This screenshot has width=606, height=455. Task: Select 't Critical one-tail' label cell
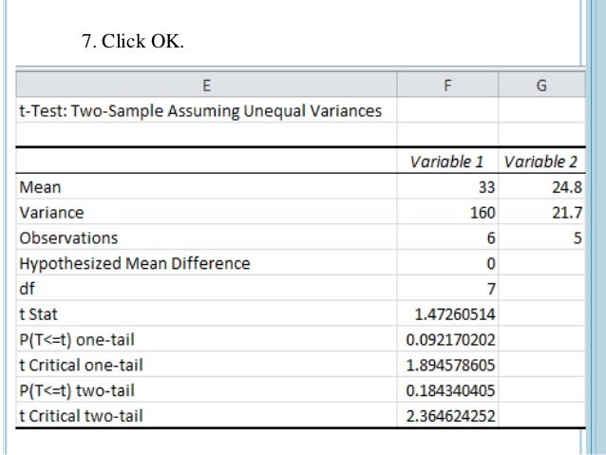(x=206, y=365)
